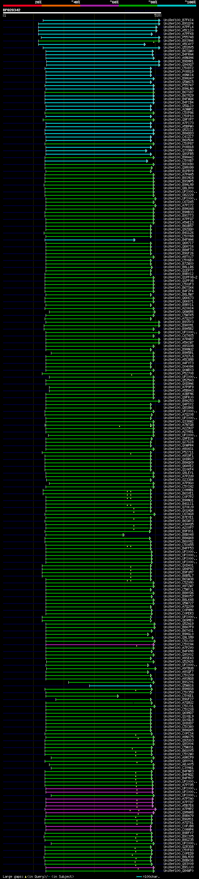Click the UniRef100_B6TS87 label
The height and width of the screenshot is (879, 199).
(x=178, y=92)
